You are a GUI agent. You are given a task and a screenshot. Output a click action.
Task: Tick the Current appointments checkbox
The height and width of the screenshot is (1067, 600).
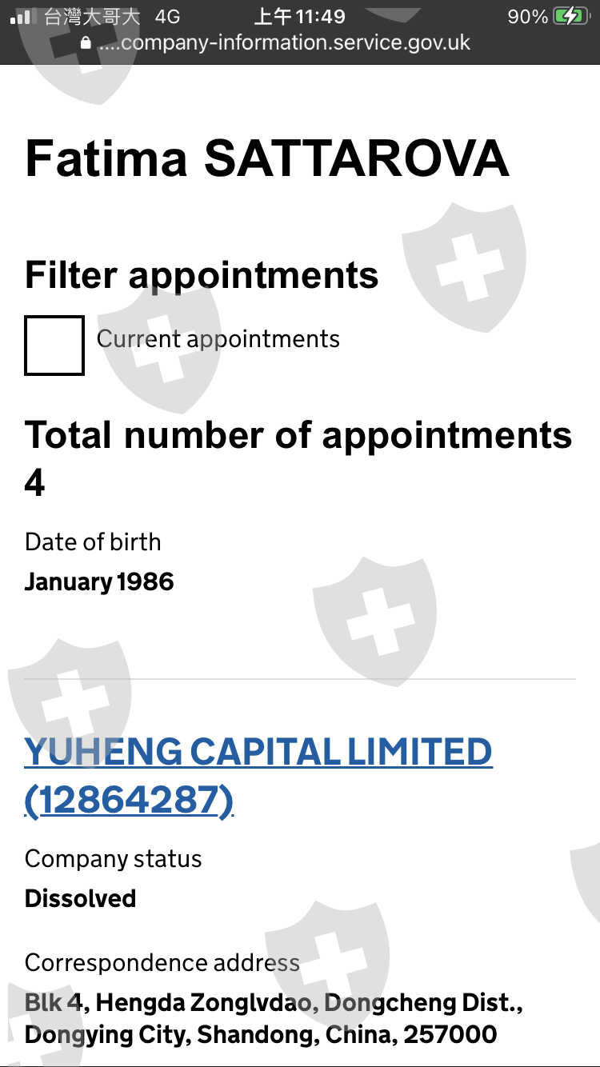click(54, 346)
